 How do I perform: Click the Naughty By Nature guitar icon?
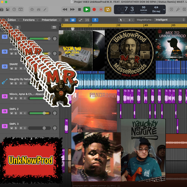tap(4, 82)
